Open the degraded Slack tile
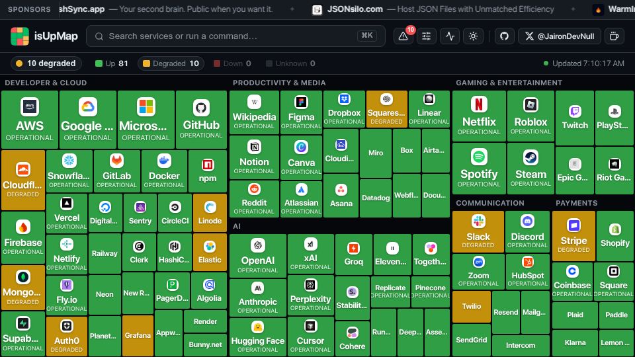 [x=478, y=231]
